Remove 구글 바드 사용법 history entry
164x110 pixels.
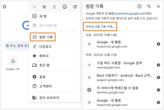(x=158, y=65)
